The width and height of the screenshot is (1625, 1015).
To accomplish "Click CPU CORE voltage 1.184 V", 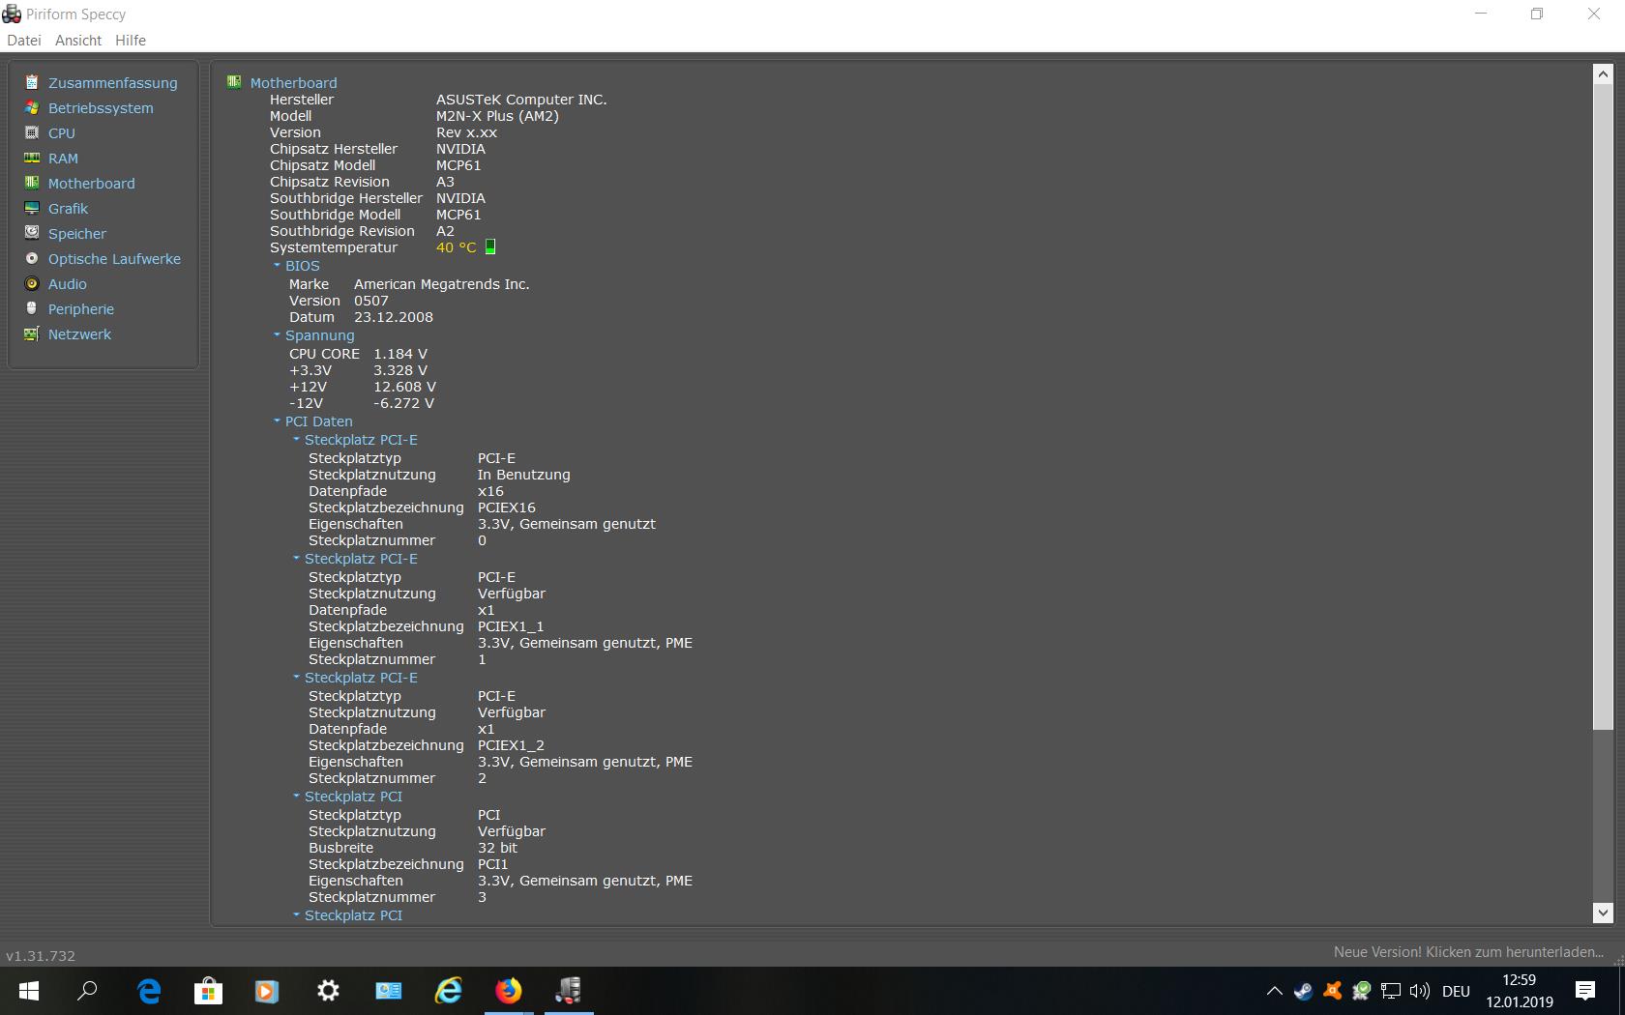I will coord(400,354).
